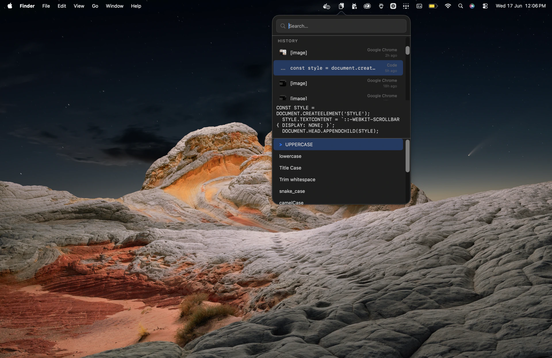This screenshot has height=358, width=552.
Task: Apply the Title Case transformation
Action: tap(338, 168)
